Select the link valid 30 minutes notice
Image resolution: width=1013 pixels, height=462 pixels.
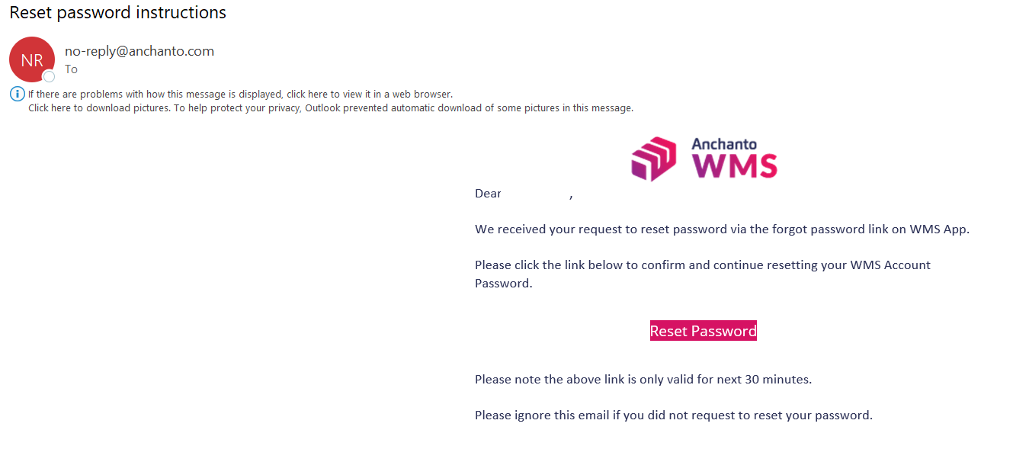click(x=643, y=380)
